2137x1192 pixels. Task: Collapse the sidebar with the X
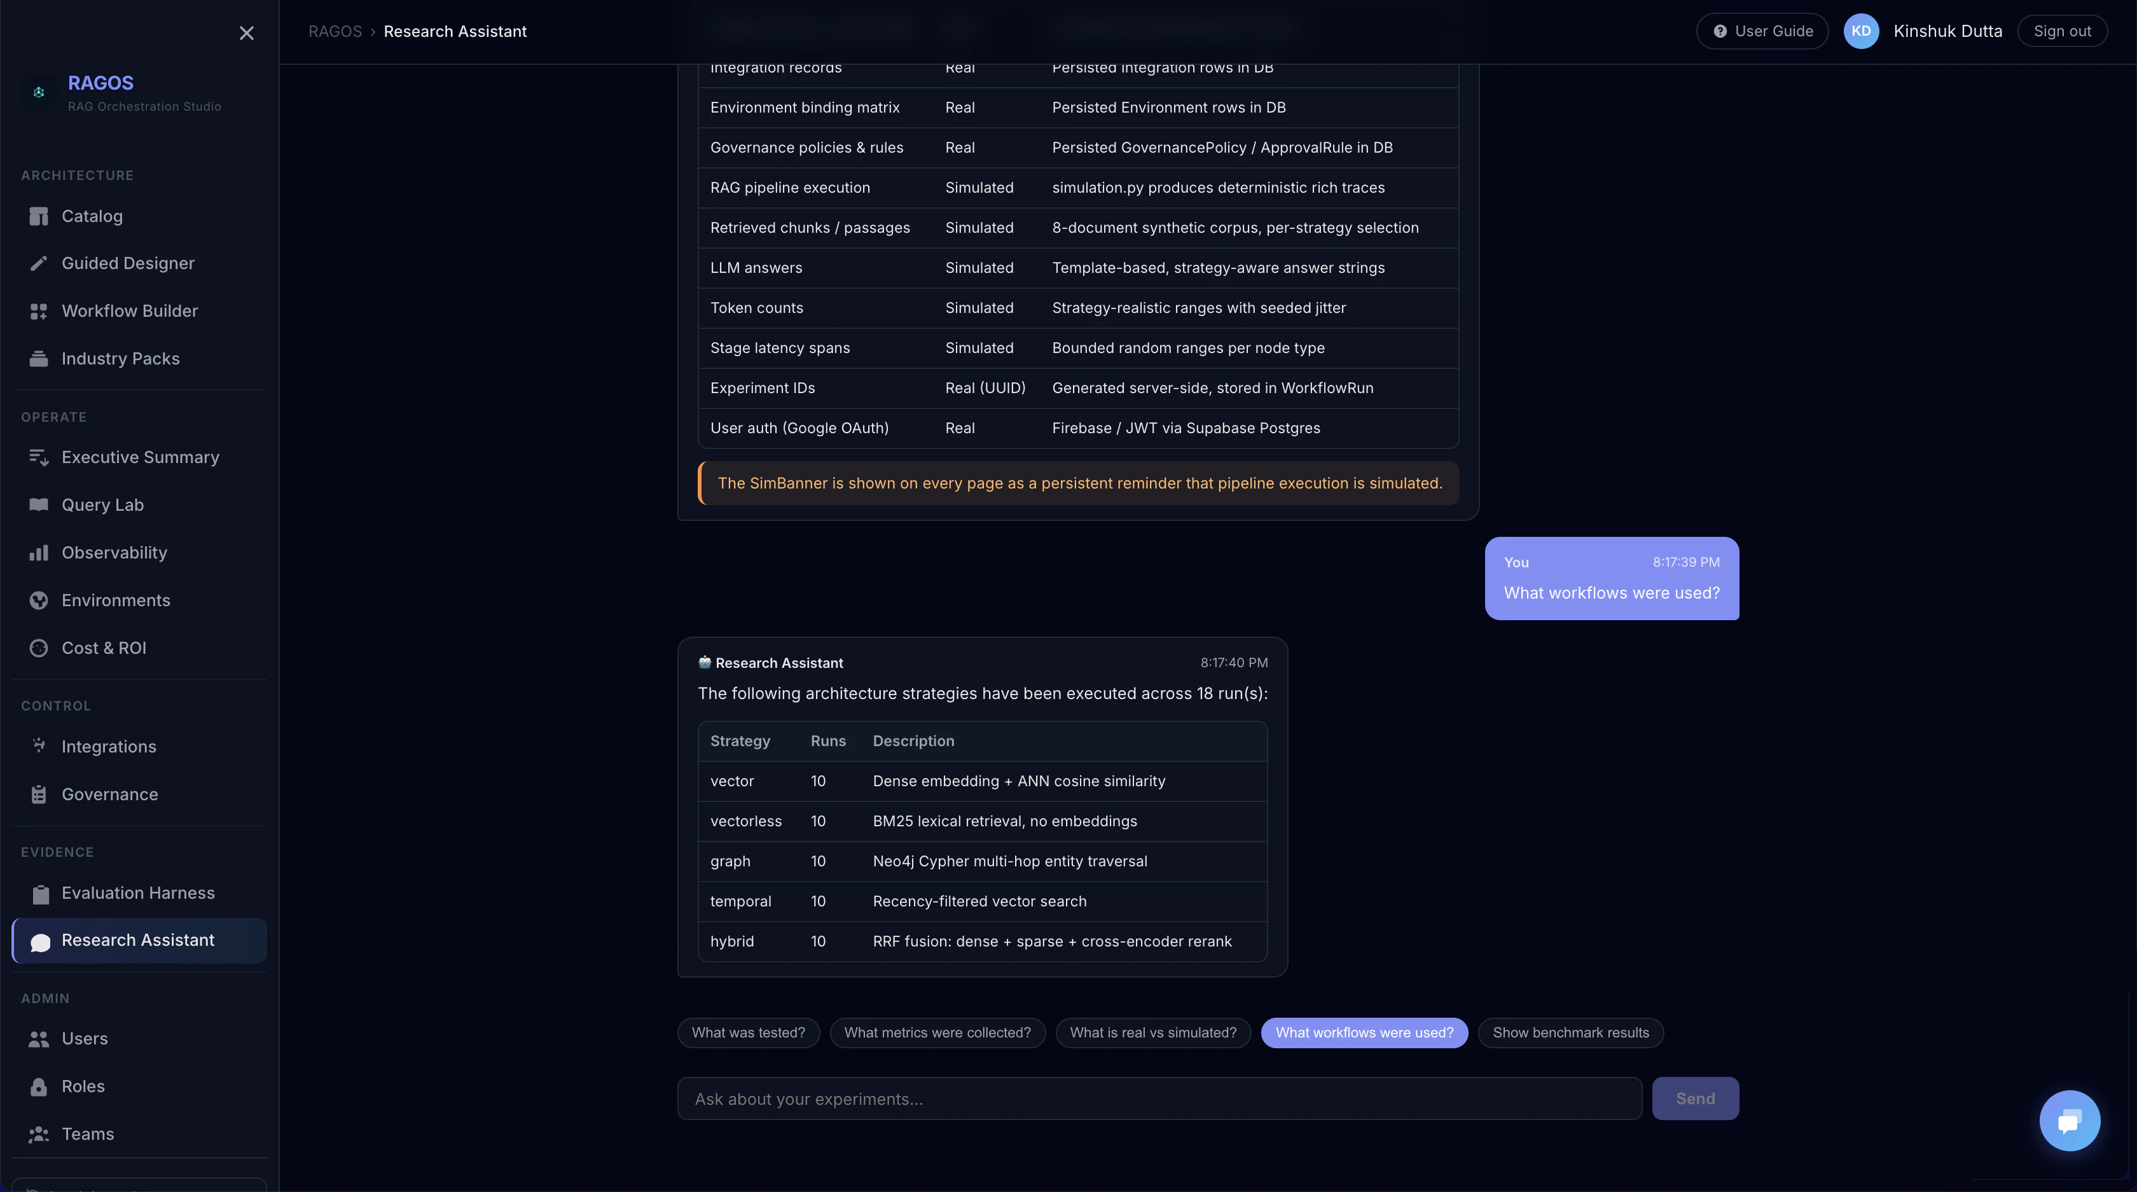tap(246, 32)
